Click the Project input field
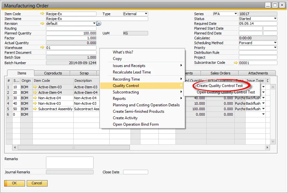The width and height of the screenshot is (288, 193). pyautogui.click(x=258, y=57)
